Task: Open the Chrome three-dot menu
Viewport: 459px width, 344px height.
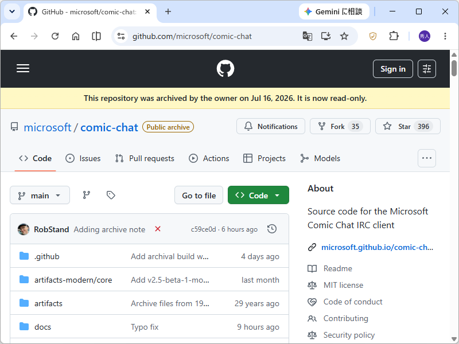Action: [x=445, y=36]
